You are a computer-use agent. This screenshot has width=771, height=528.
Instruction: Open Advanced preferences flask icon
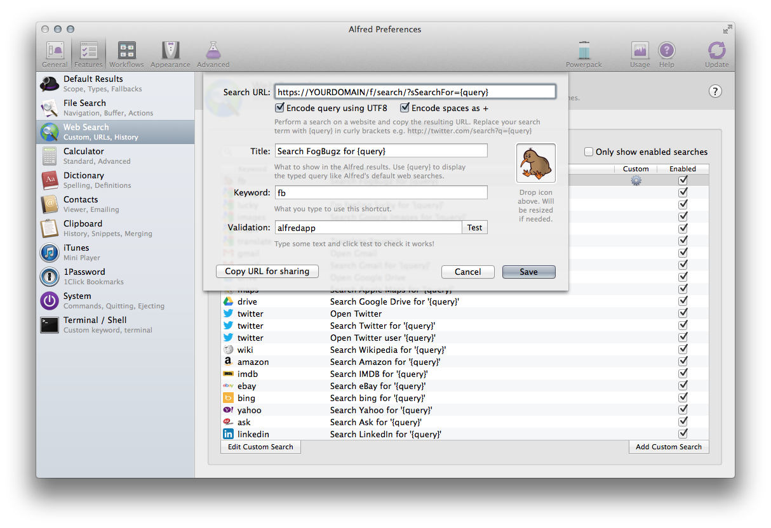tap(213, 55)
